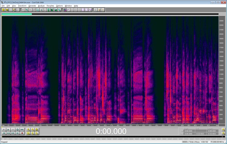Click the Fast Forward transport button

tap(13, 133)
